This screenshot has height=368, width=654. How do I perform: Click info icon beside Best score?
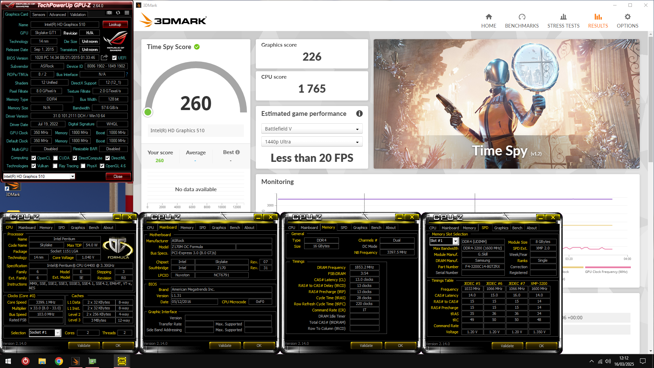click(237, 152)
